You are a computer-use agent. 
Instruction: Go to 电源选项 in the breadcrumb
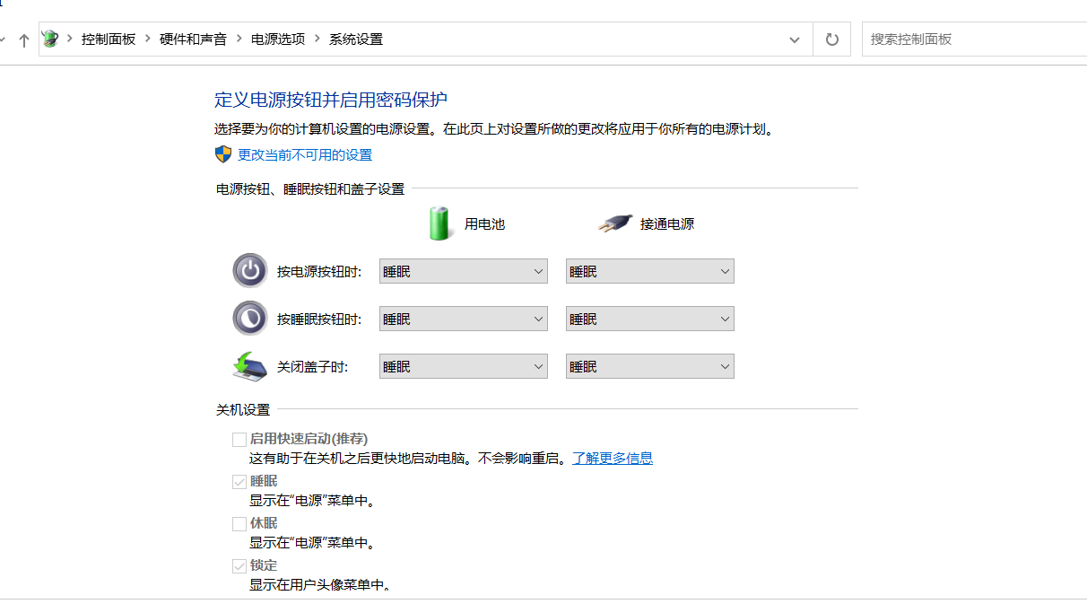pyautogui.click(x=278, y=39)
